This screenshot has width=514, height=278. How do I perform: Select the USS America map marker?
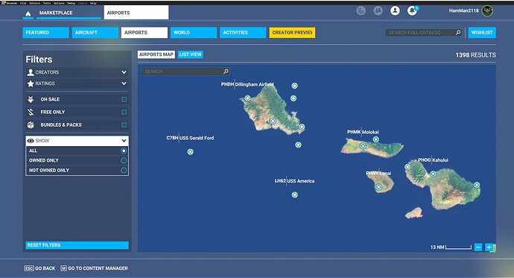(295, 195)
